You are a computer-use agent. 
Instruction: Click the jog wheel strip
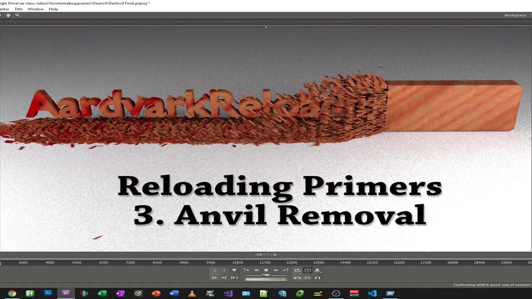(x=266, y=279)
